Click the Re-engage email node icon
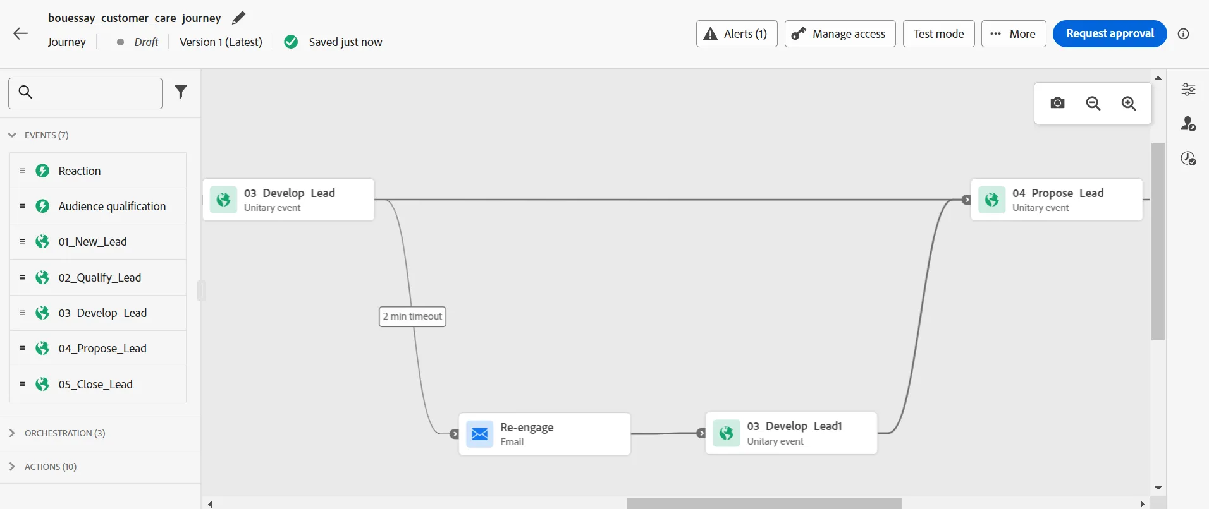1209x509 pixels. (x=480, y=434)
